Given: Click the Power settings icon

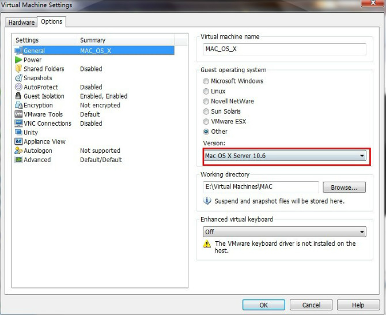Looking at the screenshot, I should click(x=18, y=60).
